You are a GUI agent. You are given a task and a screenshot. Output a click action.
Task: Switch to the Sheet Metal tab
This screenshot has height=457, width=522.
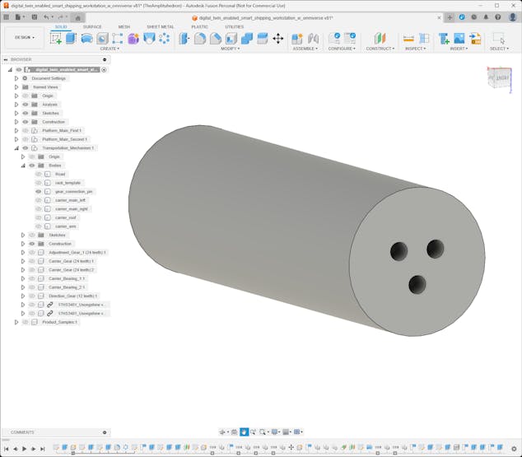pos(160,26)
